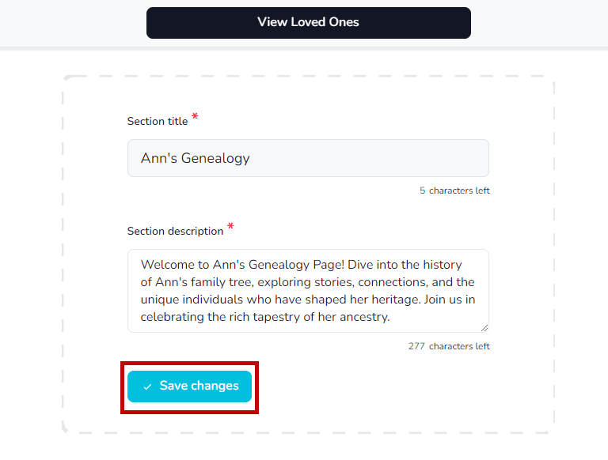Click the "5 characters left" counter
The image size is (608, 460).
tap(454, 190)
